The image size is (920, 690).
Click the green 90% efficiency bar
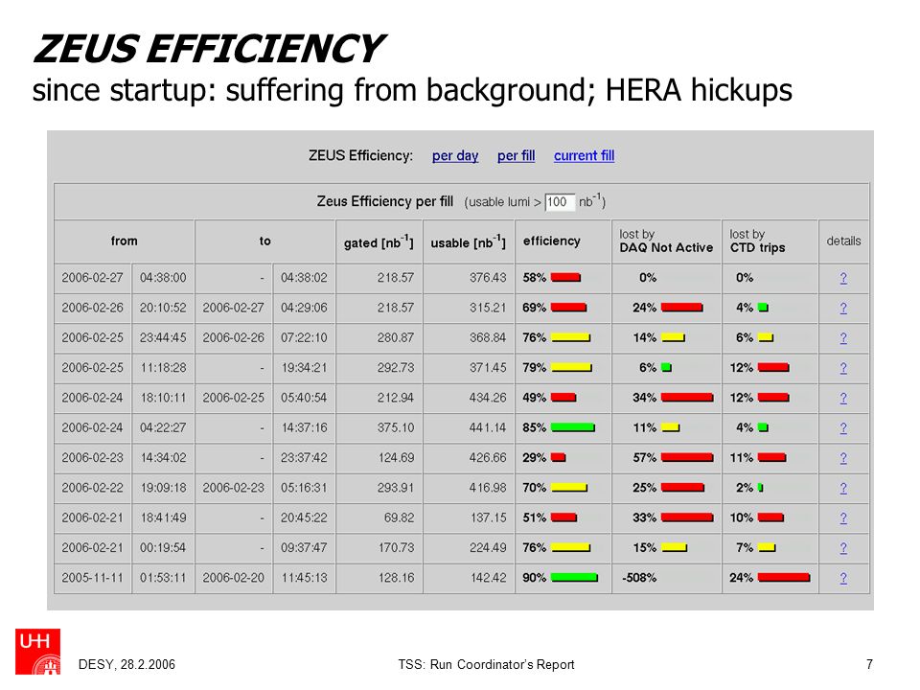click(x=574, y=578)
